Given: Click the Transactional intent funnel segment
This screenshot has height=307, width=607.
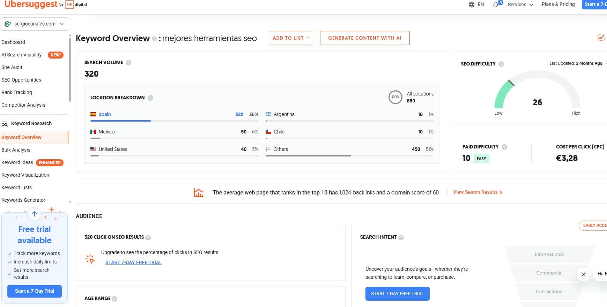Looking at the screenshot, I should [549, 291].
